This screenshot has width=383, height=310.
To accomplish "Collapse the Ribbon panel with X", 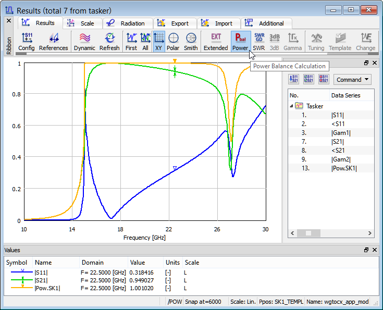I will [8, 21].
